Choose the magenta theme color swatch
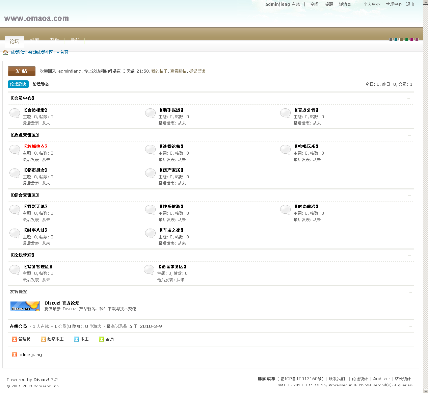The height and width of the screenshot is (393, 428). (412, 40)
